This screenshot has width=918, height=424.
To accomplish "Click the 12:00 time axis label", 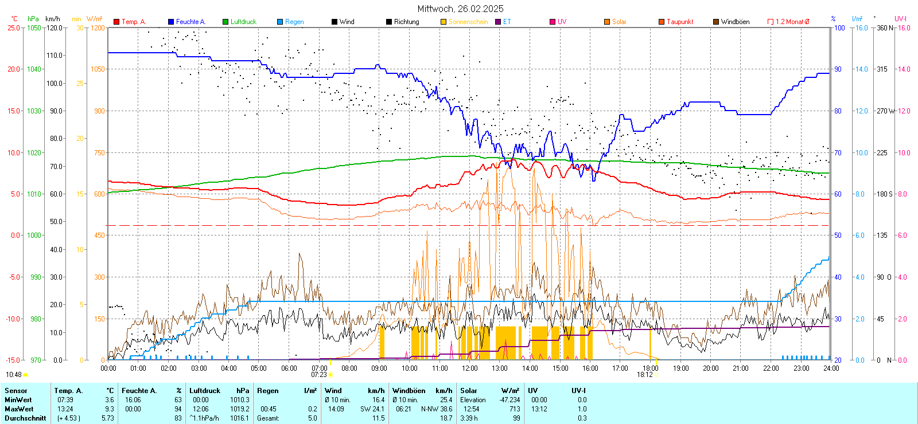I will [x=469, y=368].
